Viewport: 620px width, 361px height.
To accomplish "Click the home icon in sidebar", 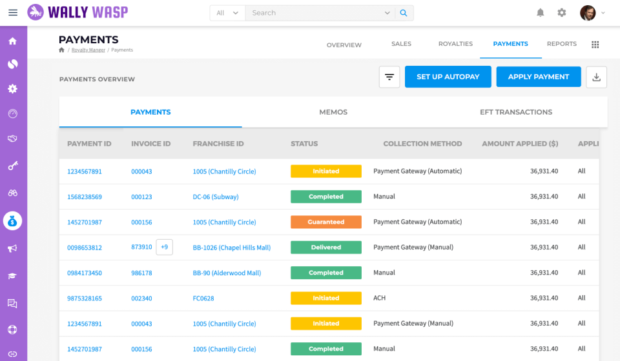I will [x=12, y=41].
